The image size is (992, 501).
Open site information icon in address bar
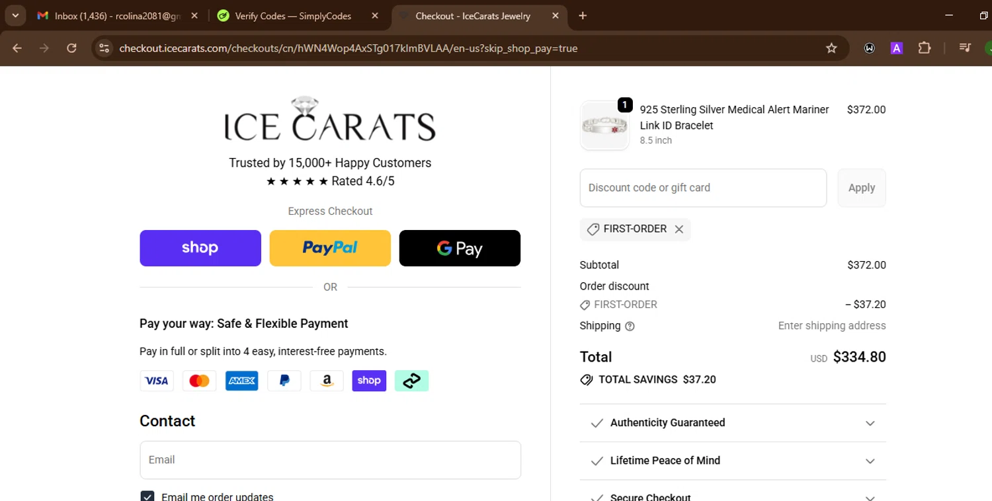click(x=104, y=48)
